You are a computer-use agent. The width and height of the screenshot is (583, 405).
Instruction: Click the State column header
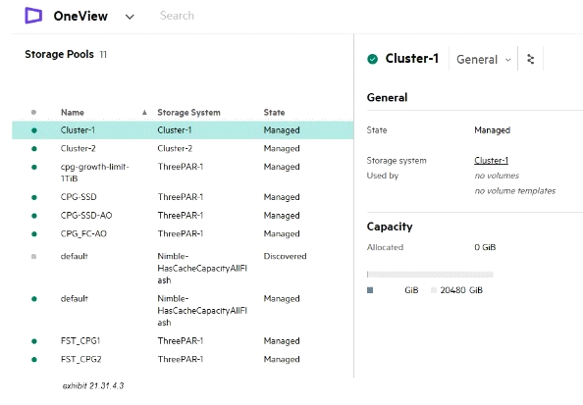coord(274,112)
